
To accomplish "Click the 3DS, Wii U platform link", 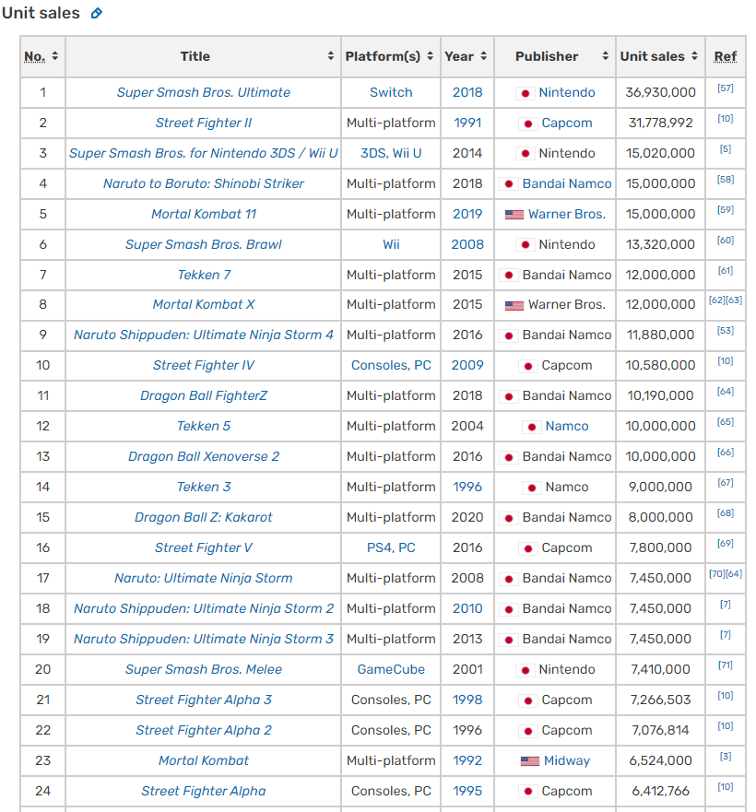I will (x=391, y=153).
